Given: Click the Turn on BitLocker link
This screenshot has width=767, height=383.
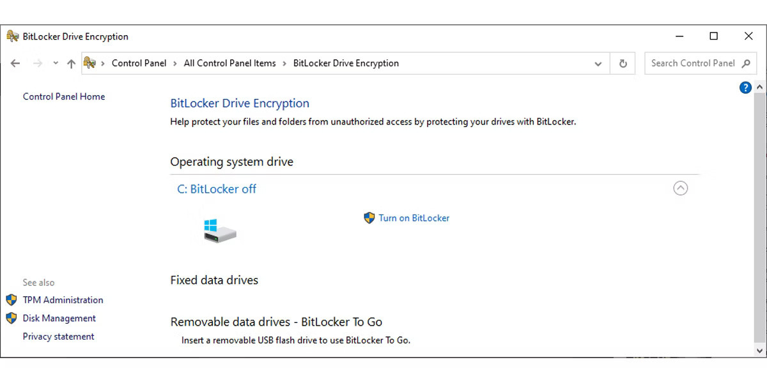Looking at the screenshot, I should click(414, 218).
